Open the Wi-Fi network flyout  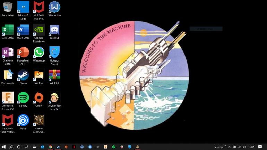[240, 147]
